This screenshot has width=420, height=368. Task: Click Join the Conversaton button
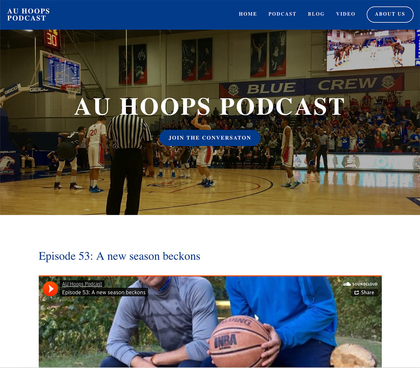(210, 138)
